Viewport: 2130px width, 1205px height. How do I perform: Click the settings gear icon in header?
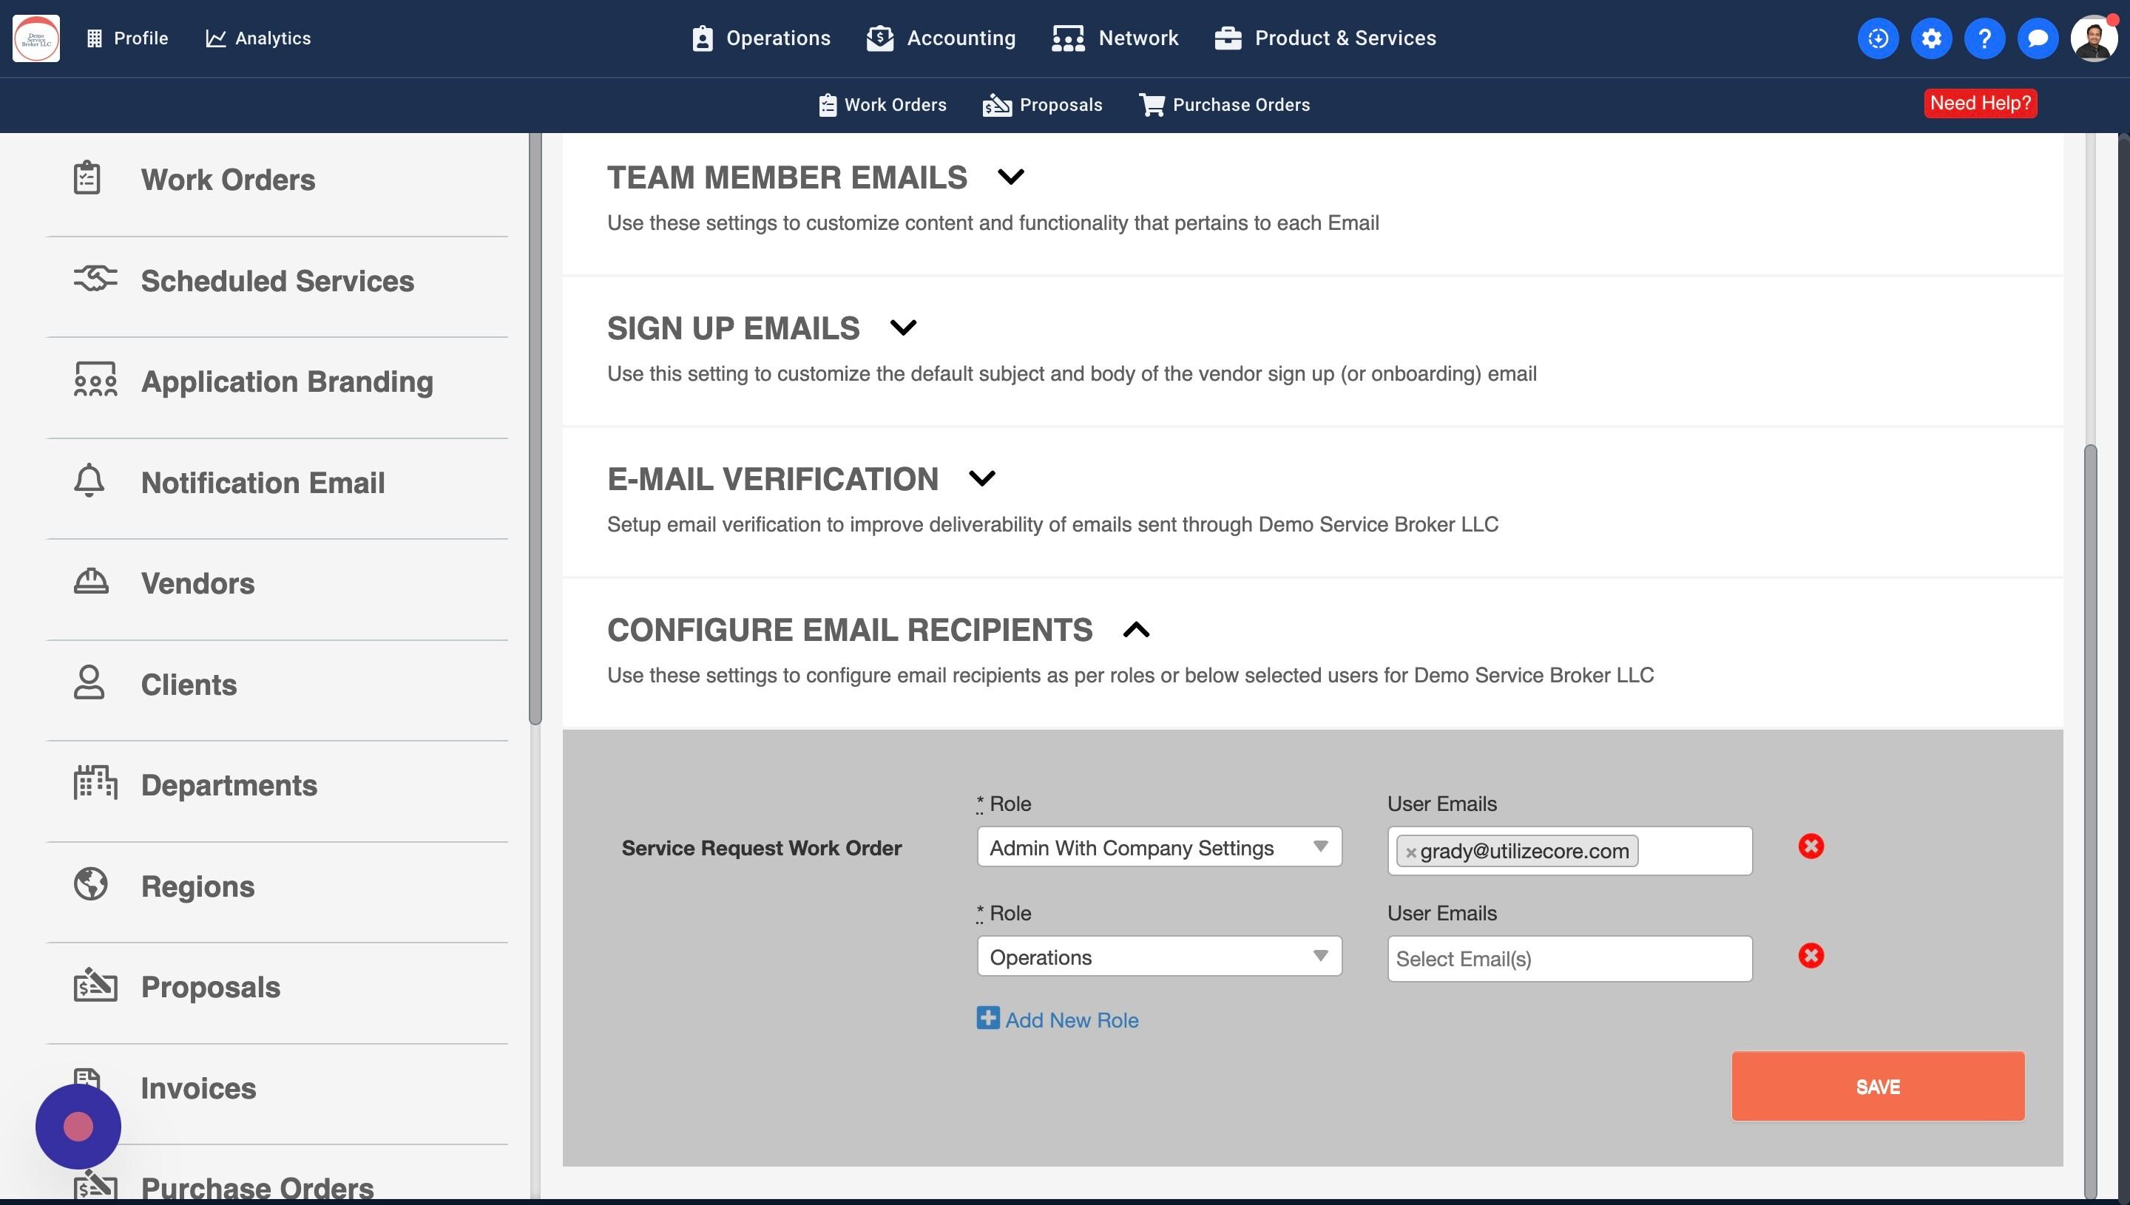point(1930,38)
